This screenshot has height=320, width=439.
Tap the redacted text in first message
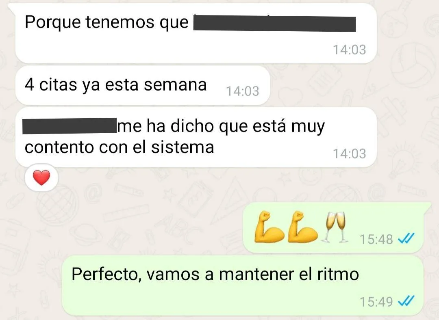pos(275,24)
